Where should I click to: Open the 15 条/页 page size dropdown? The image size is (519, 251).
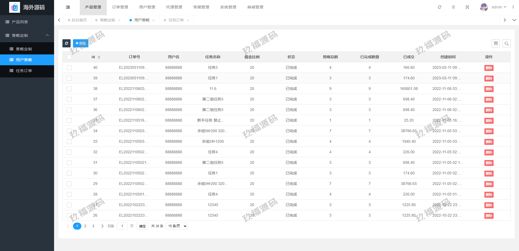(x=177, y=226)
